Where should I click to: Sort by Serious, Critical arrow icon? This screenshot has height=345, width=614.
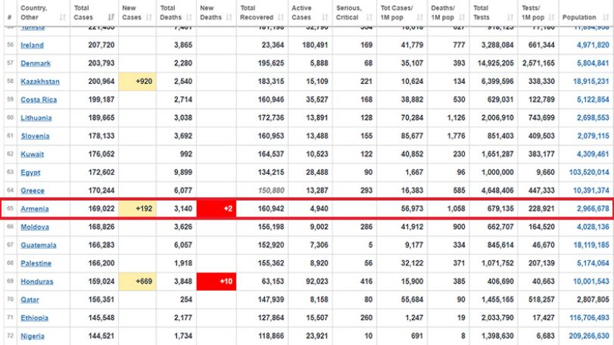click(369, 17)
